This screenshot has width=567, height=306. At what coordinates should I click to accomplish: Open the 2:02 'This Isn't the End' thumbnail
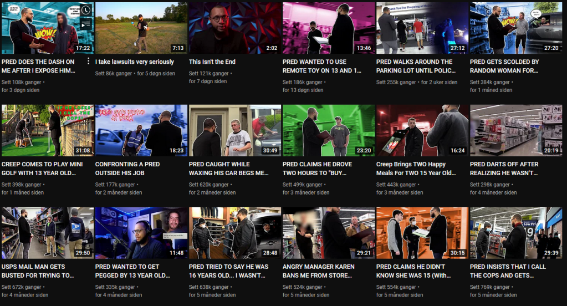(x=234, y=28)
